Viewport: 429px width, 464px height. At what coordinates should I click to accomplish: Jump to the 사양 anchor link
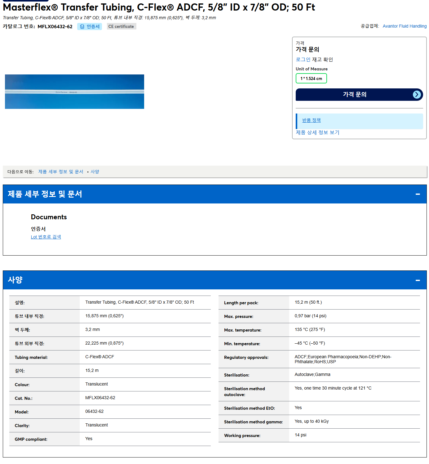point(95,172)
